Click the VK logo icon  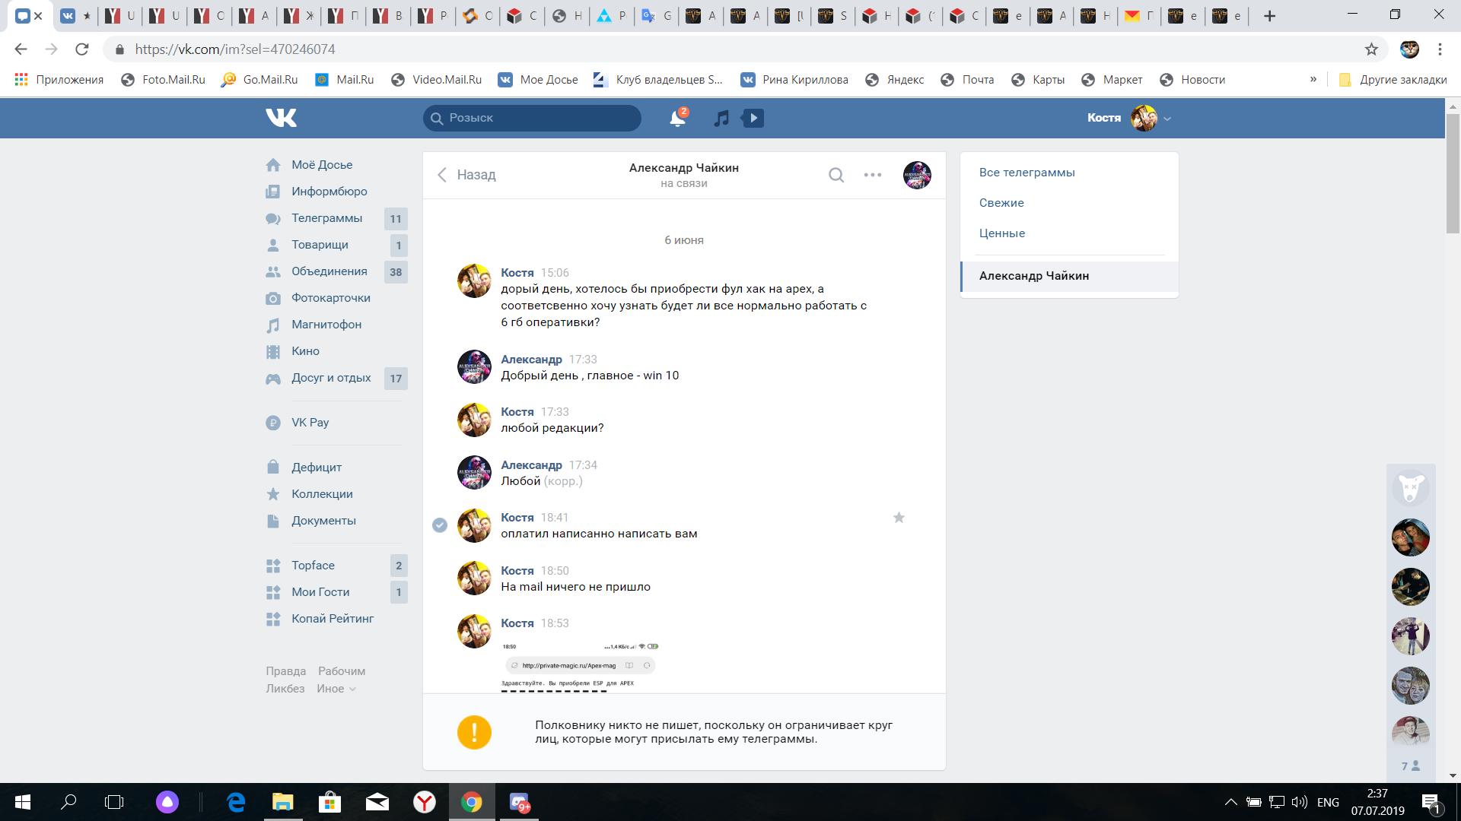281,118
